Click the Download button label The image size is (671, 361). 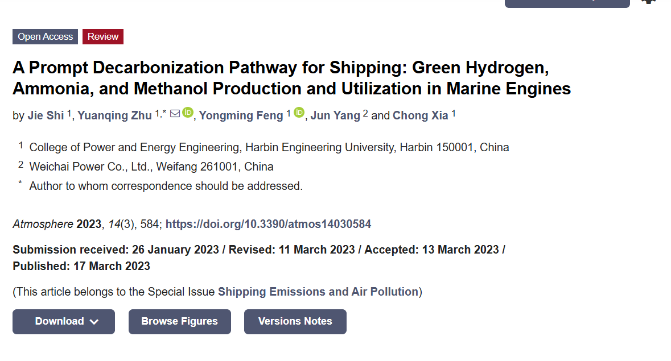tap(60, 321)
